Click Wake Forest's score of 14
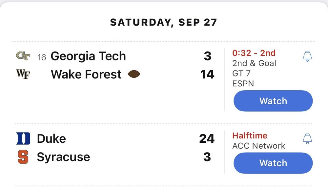The width and height of the screenshot is (328, 188). tap(207, 74)
